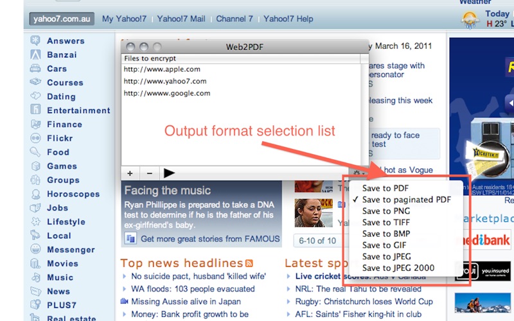Click the Finance sidebar icon

click(x=35, y=124)
